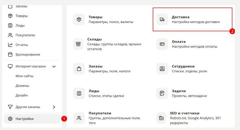
Task: Open Дизайн submenu item
Action: pos(22,95)
